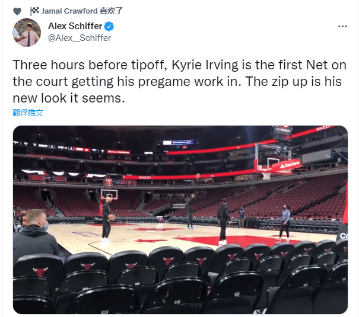Open the @Alex__Schiffer handle link
This screenshot has width=359, height=317.
(80, 38)
